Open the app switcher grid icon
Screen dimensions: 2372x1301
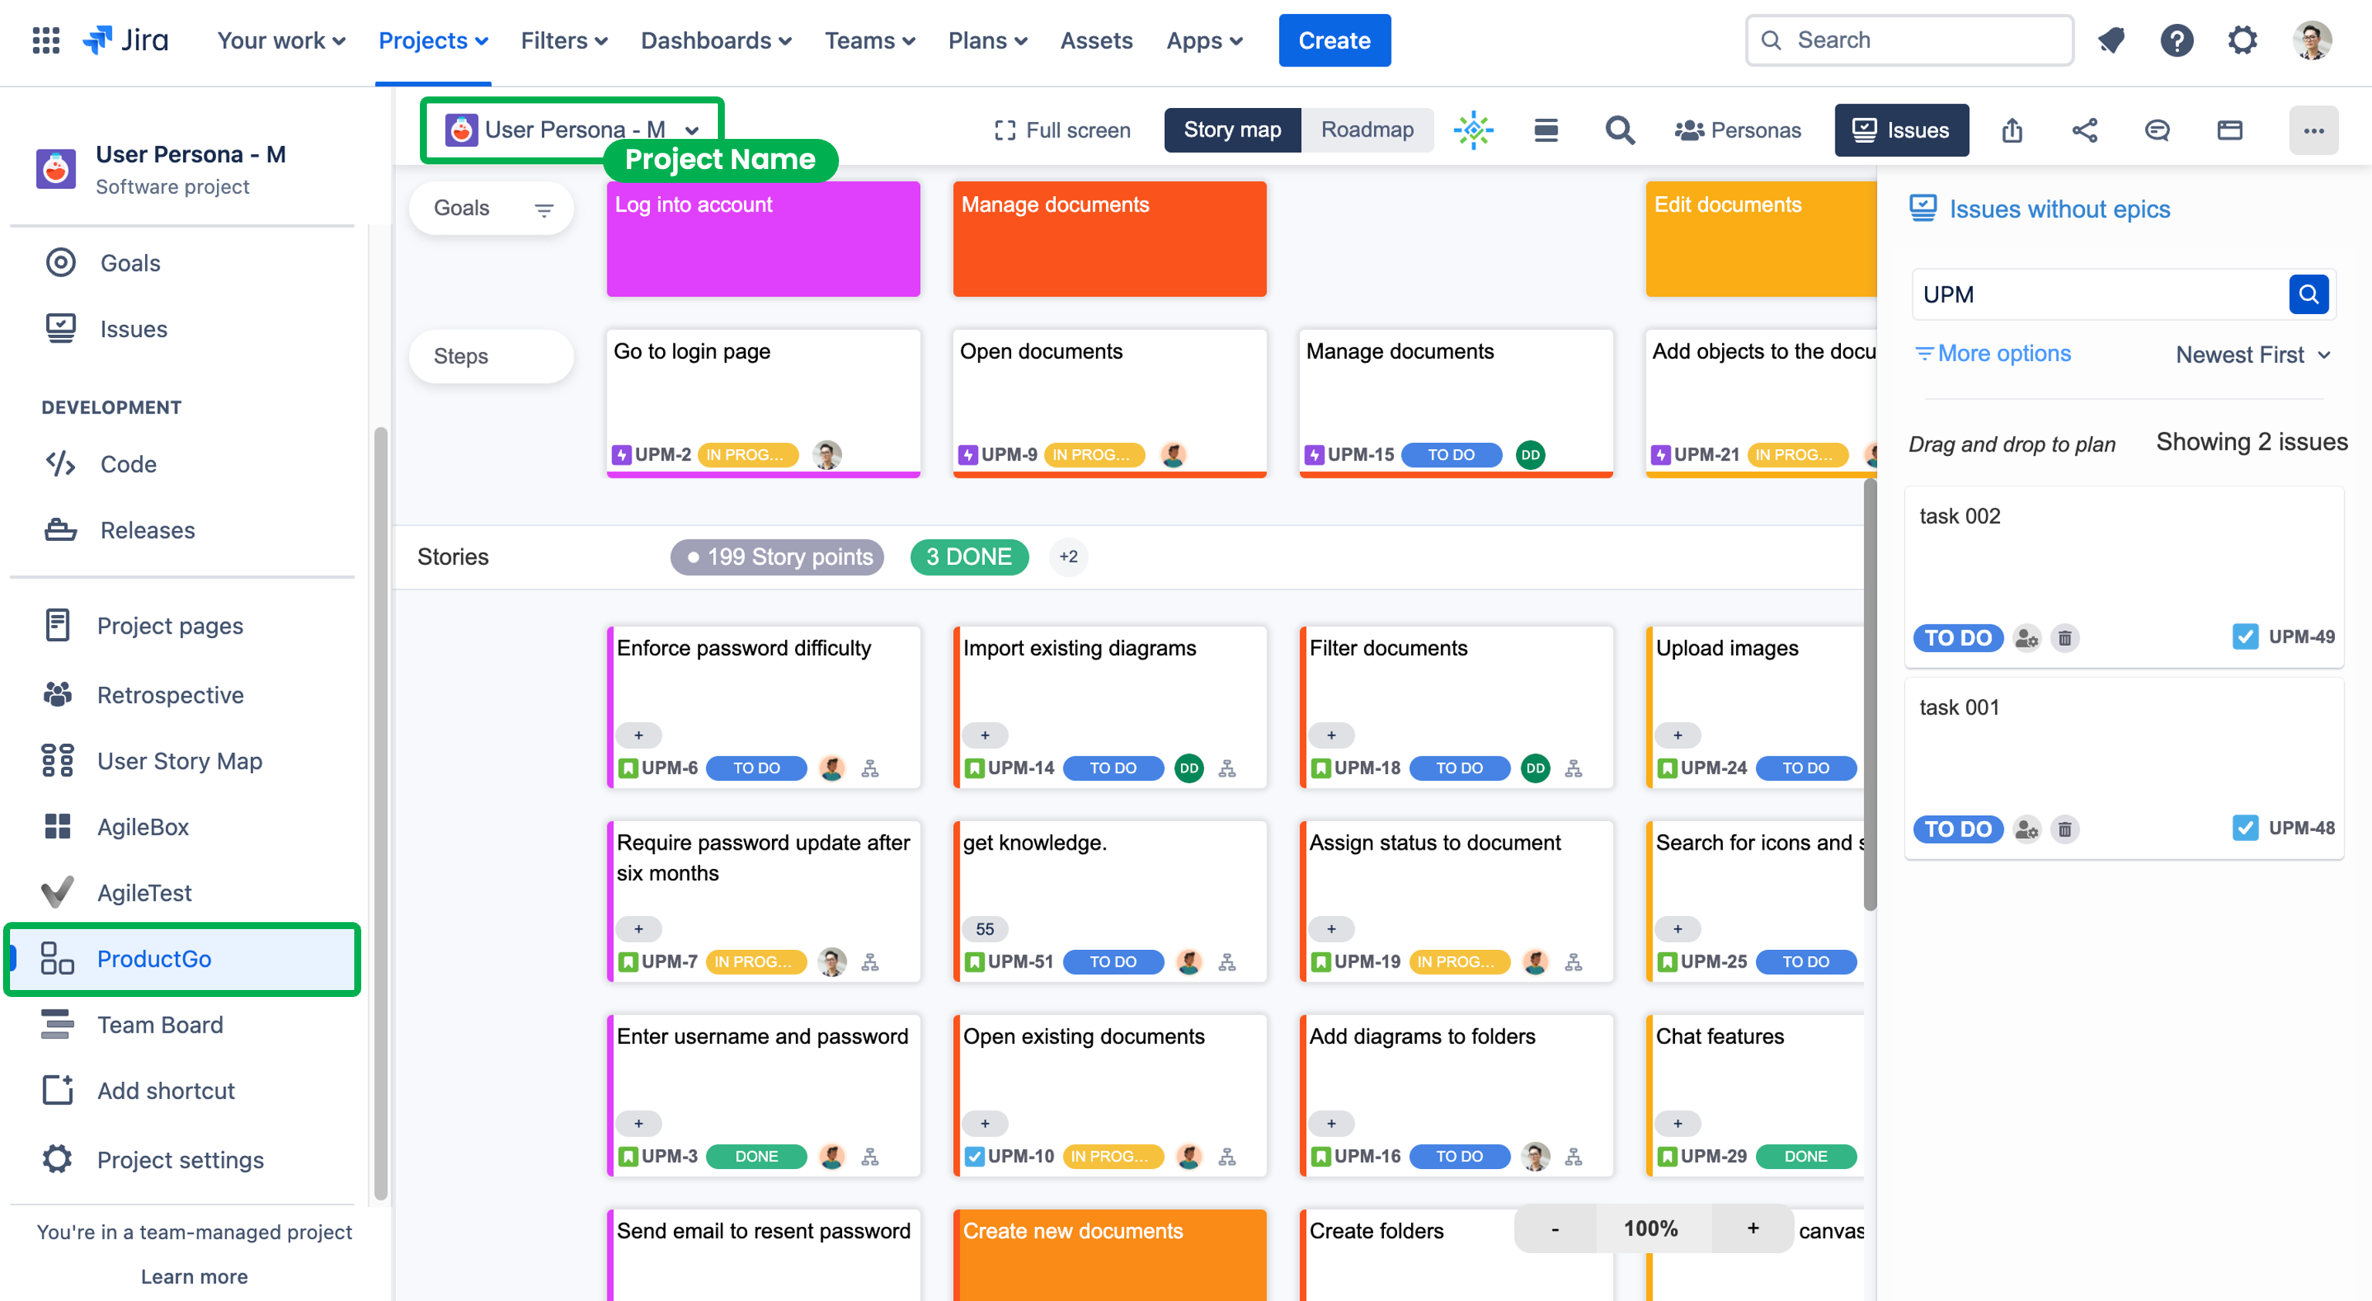[45, 41]
